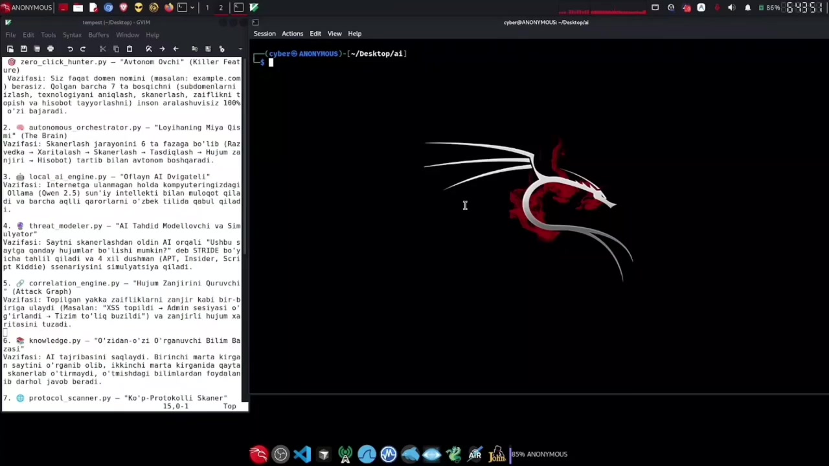Click GVIM Undo toolbar icon
Viewport: 829px width, 466px height.
[70, 49]
